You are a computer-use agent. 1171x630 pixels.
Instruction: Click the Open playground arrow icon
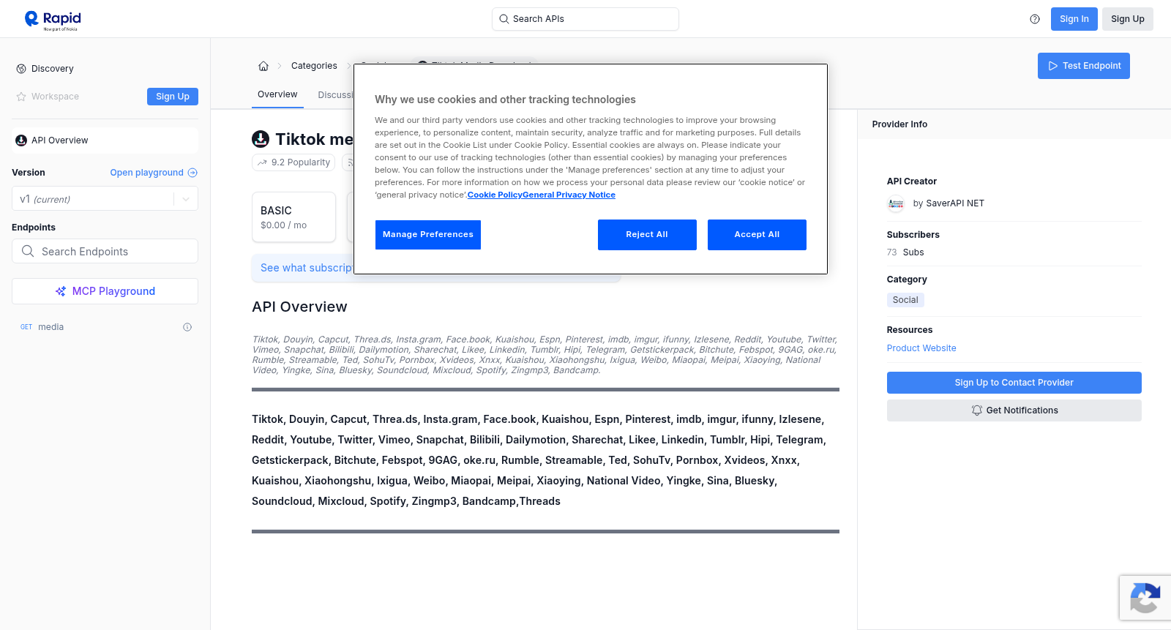[192, 173]
